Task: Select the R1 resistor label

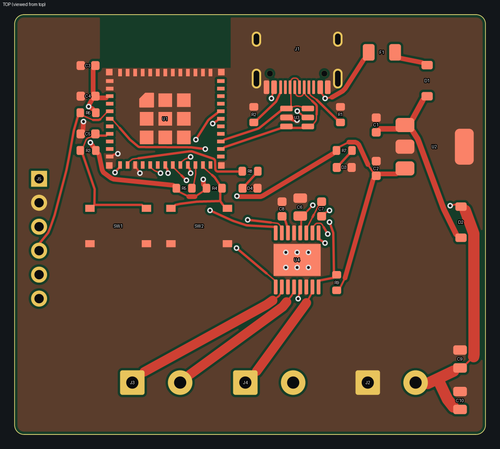Action: tap(340, 115)
